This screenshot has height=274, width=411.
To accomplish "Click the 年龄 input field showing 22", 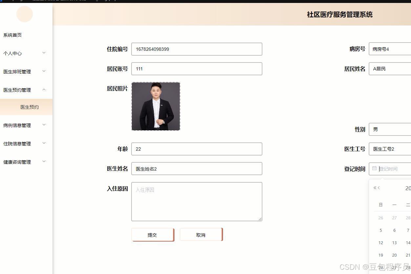I will (x=196, y=149).
